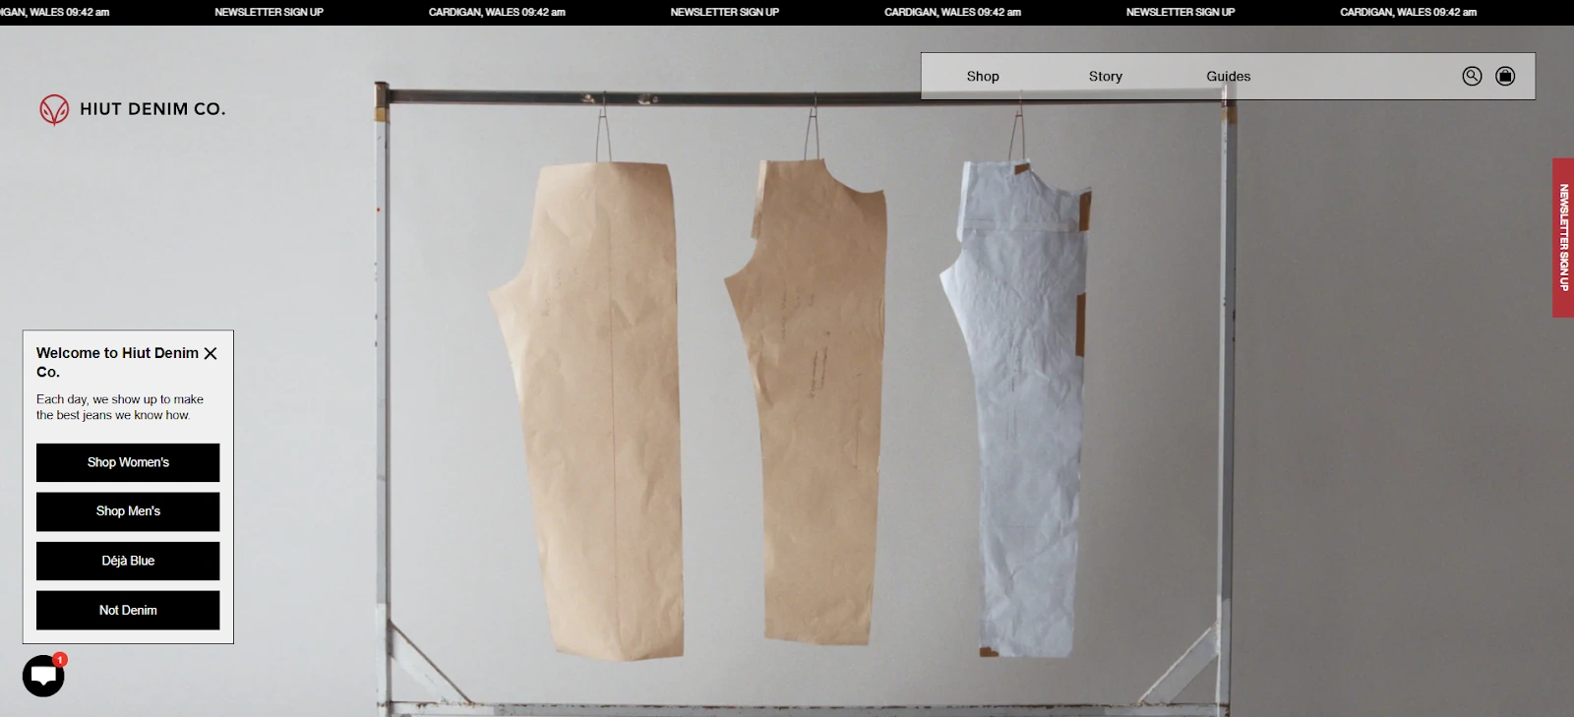
Task: Click the Hiut Denim Co. logo
Action: [133, 109]
